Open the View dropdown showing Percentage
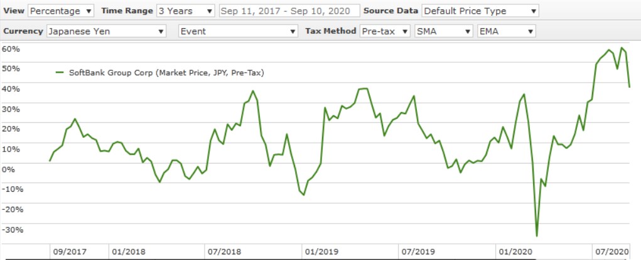 point(61,11)
